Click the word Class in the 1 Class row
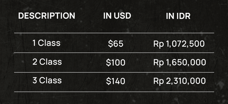This screenshot has width=228, height=104. 49,43
